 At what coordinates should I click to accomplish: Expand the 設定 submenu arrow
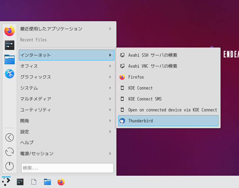[110, 132]
